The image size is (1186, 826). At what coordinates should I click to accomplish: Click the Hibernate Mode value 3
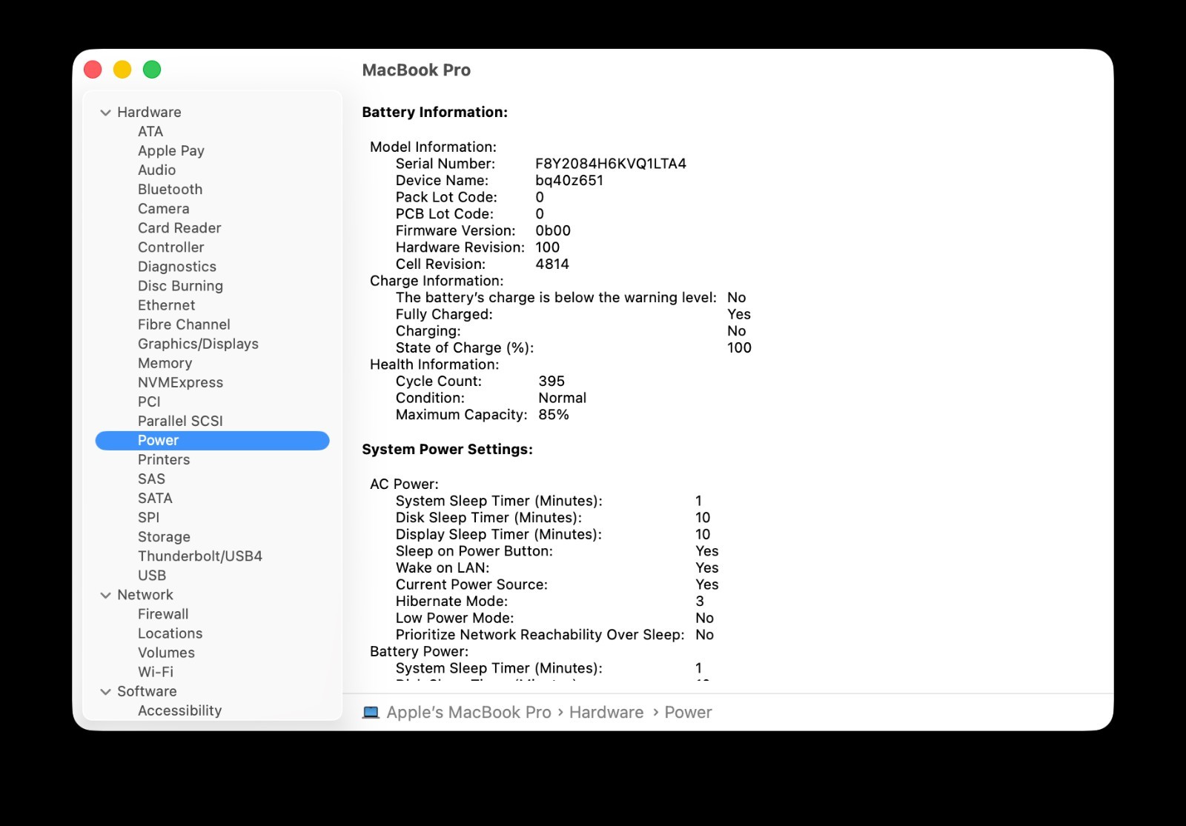pos(700,601)
